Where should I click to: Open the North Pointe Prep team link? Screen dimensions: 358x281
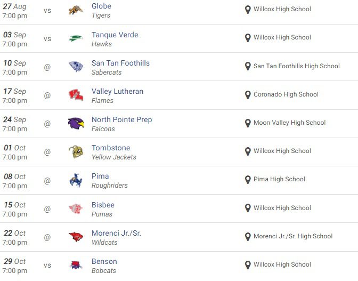121,119
